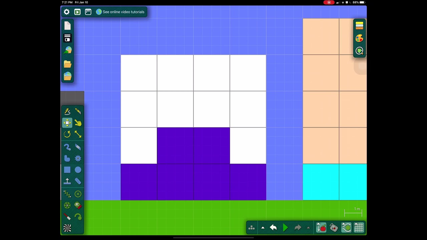Select the Fixate tool
Image resolution: width=427 pixels, height=240 pixels.
(78, 194)
